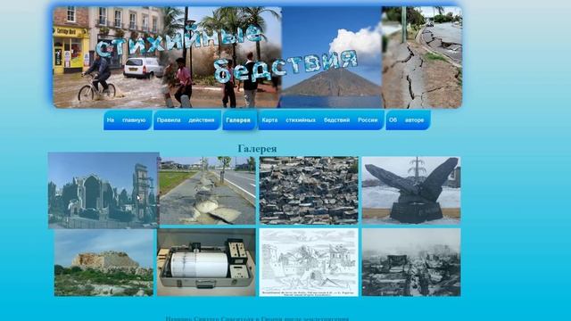Select the 'Галерея' navigation tab
The width and height of the screenshot is (571, 321).
pyautogui.click(x=240, y=119)
